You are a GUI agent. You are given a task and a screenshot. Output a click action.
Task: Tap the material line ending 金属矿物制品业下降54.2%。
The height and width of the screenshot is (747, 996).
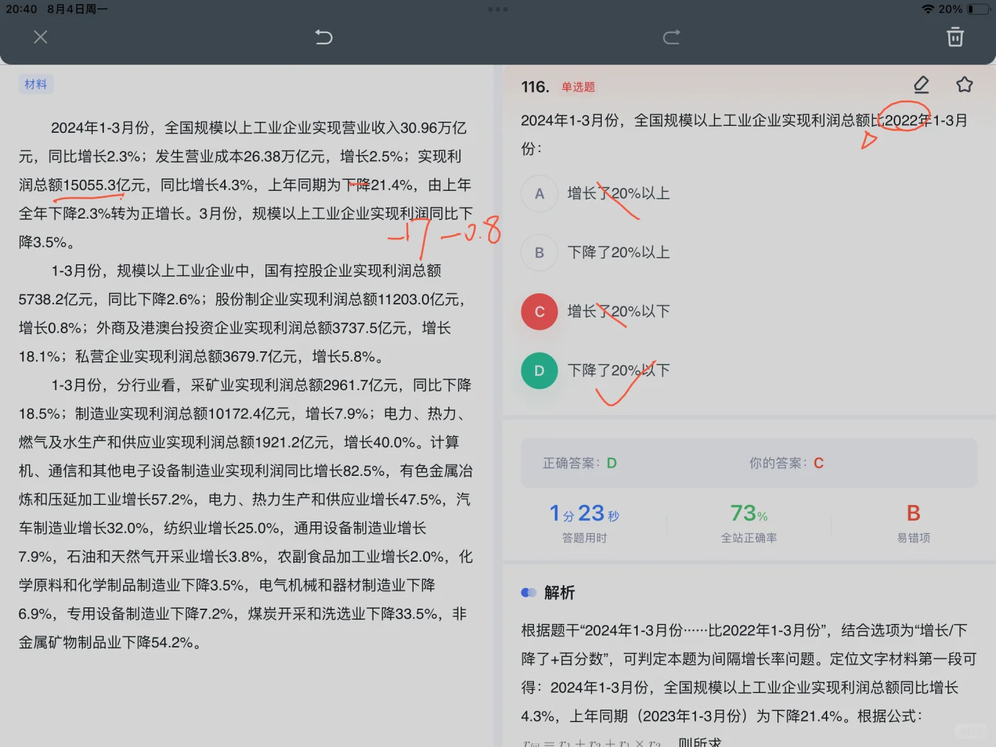[110, 643]
